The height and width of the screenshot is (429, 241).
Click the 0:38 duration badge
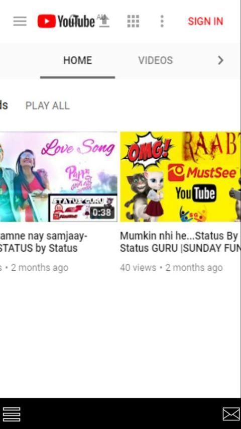click(x=102, y=212)
